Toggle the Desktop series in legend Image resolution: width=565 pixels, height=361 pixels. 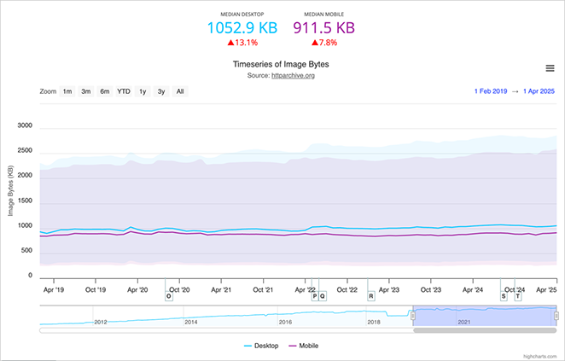click(260, 346)
